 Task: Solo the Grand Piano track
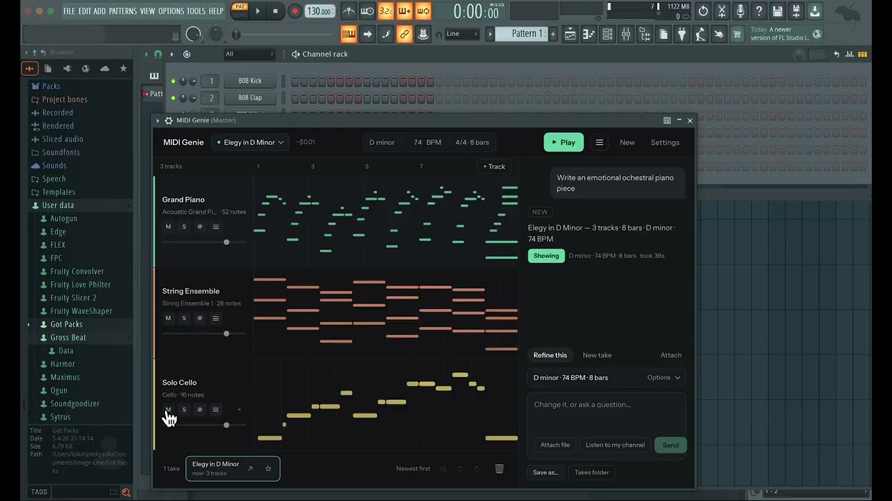[x=184, y=227]
